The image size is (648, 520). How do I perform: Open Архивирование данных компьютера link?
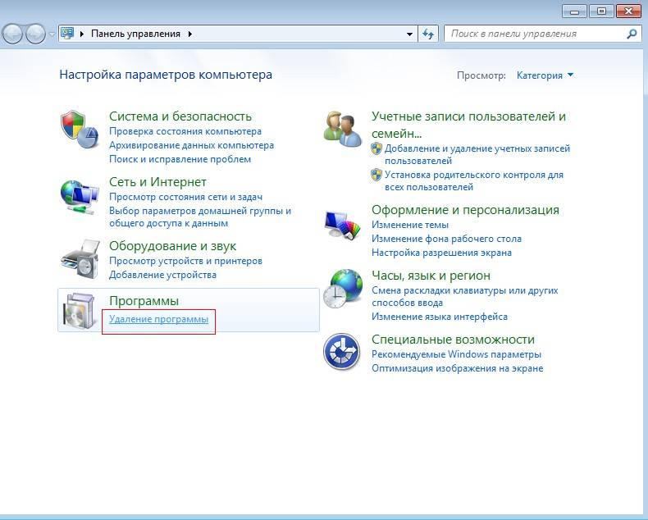[191, 145]
